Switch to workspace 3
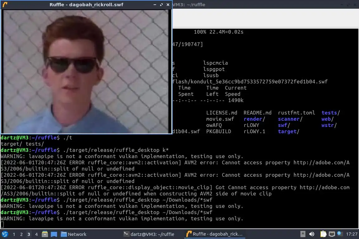The height and width of the screenshot is (239, 359). point(29,234)
